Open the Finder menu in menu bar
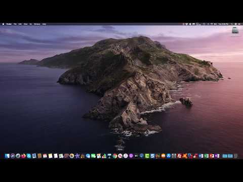 [x=9, y=24]
